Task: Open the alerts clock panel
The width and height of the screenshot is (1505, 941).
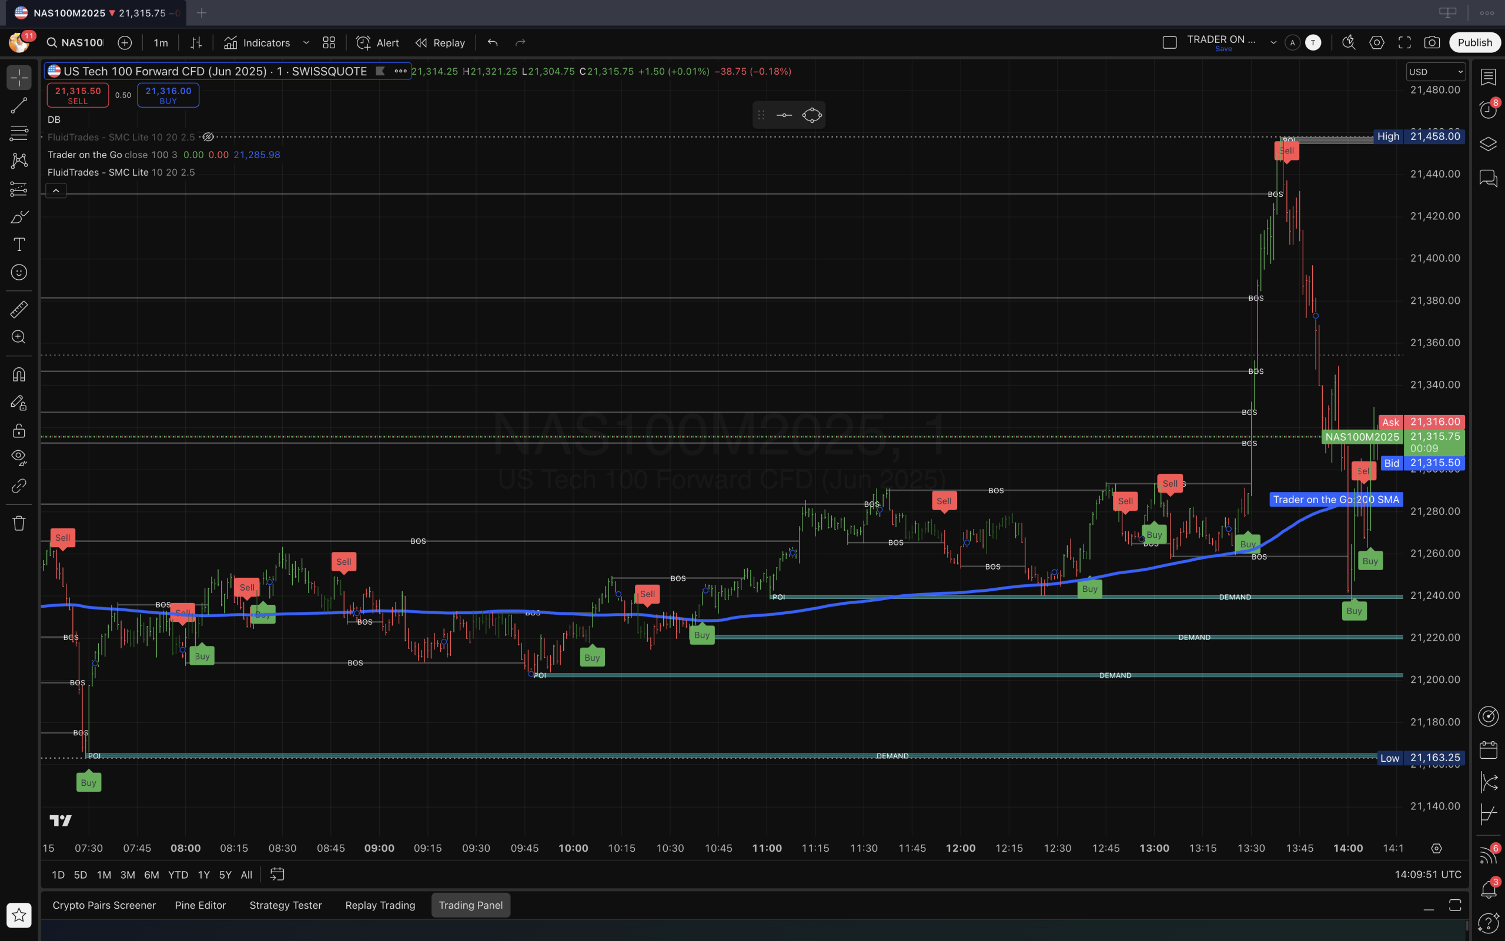Action: (x=1488, y=110)
